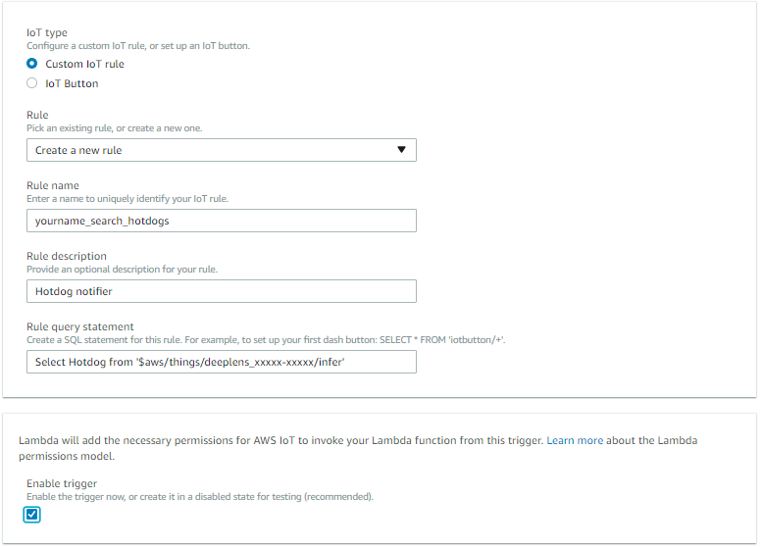Click the 'Rule description' field label

point(67,256)
